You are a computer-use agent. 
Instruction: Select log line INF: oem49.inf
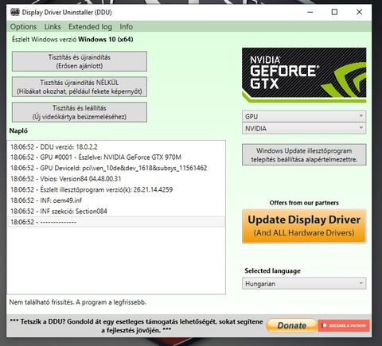(116, 200)
